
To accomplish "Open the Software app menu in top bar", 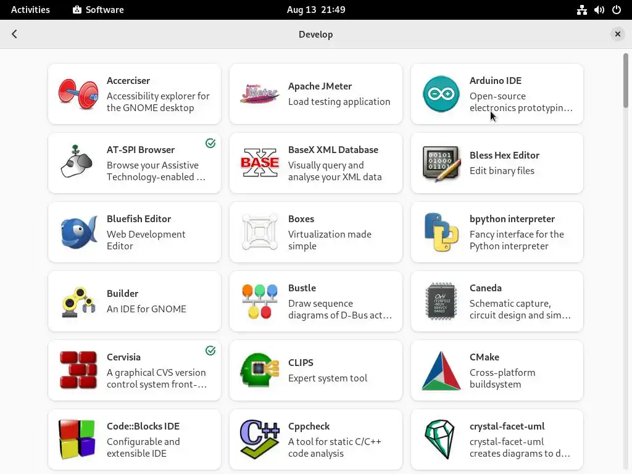I will [x=98, y=10].
